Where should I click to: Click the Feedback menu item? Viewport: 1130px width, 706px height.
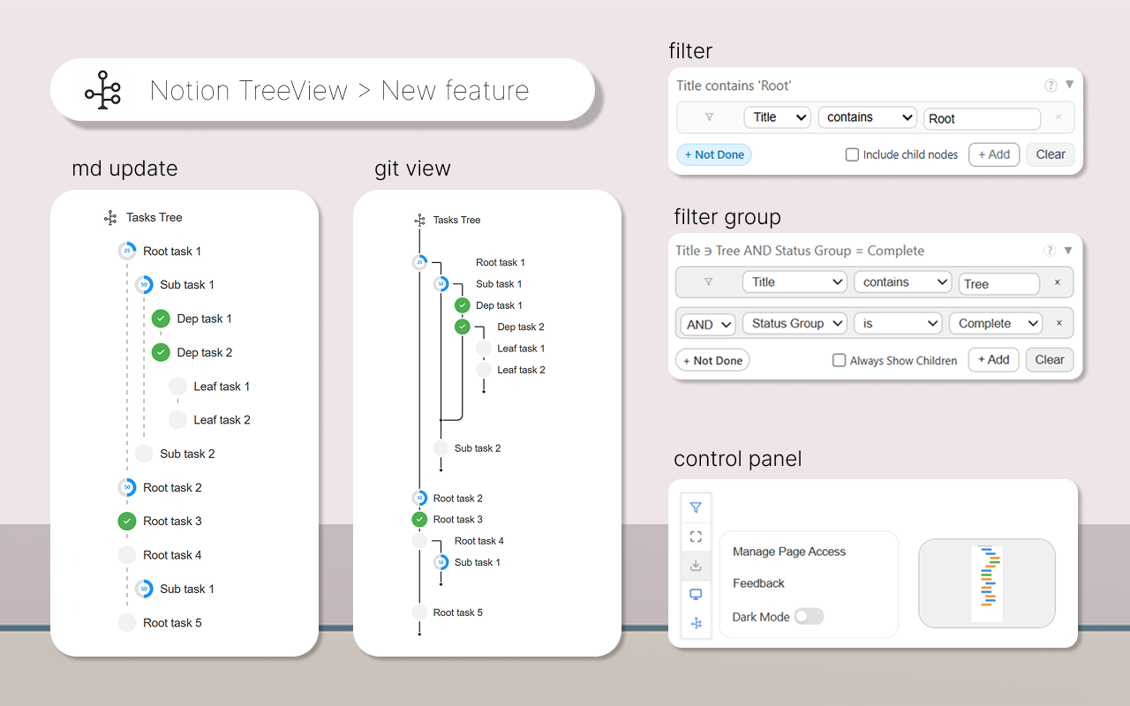click(x=759, y=582)
